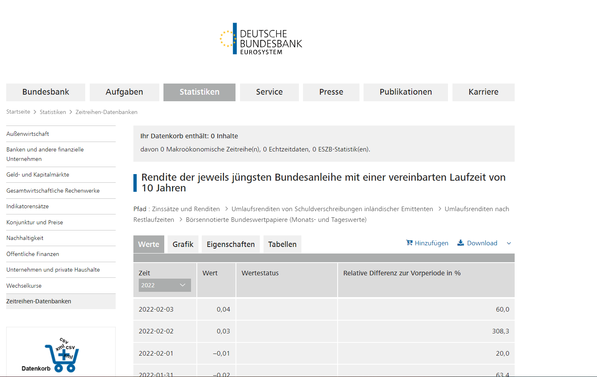Open Außenwirtschaft in the sidebar

click(x=28, y=134)
